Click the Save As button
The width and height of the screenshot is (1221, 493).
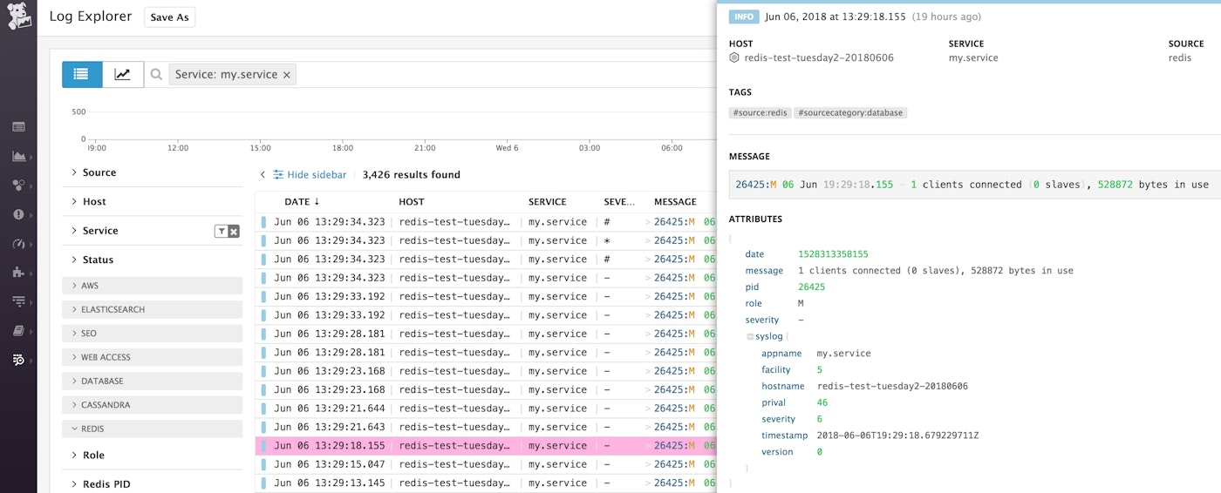tap(169, 17)
